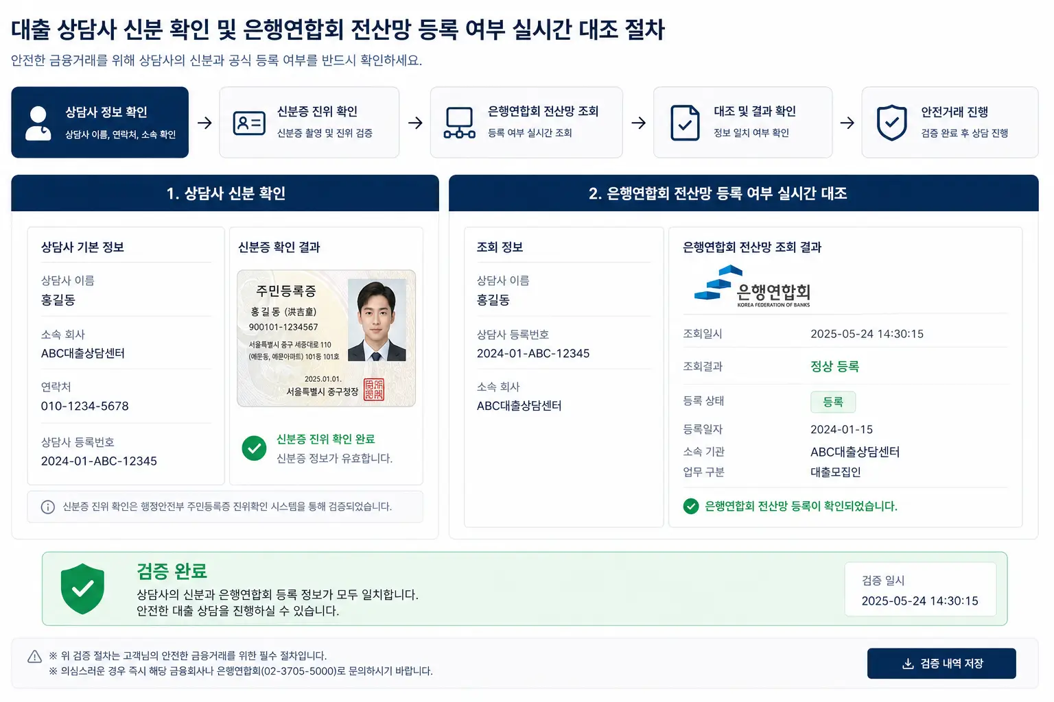Click the 소속 기관 value ABC대출상담센터

[855, 452]
